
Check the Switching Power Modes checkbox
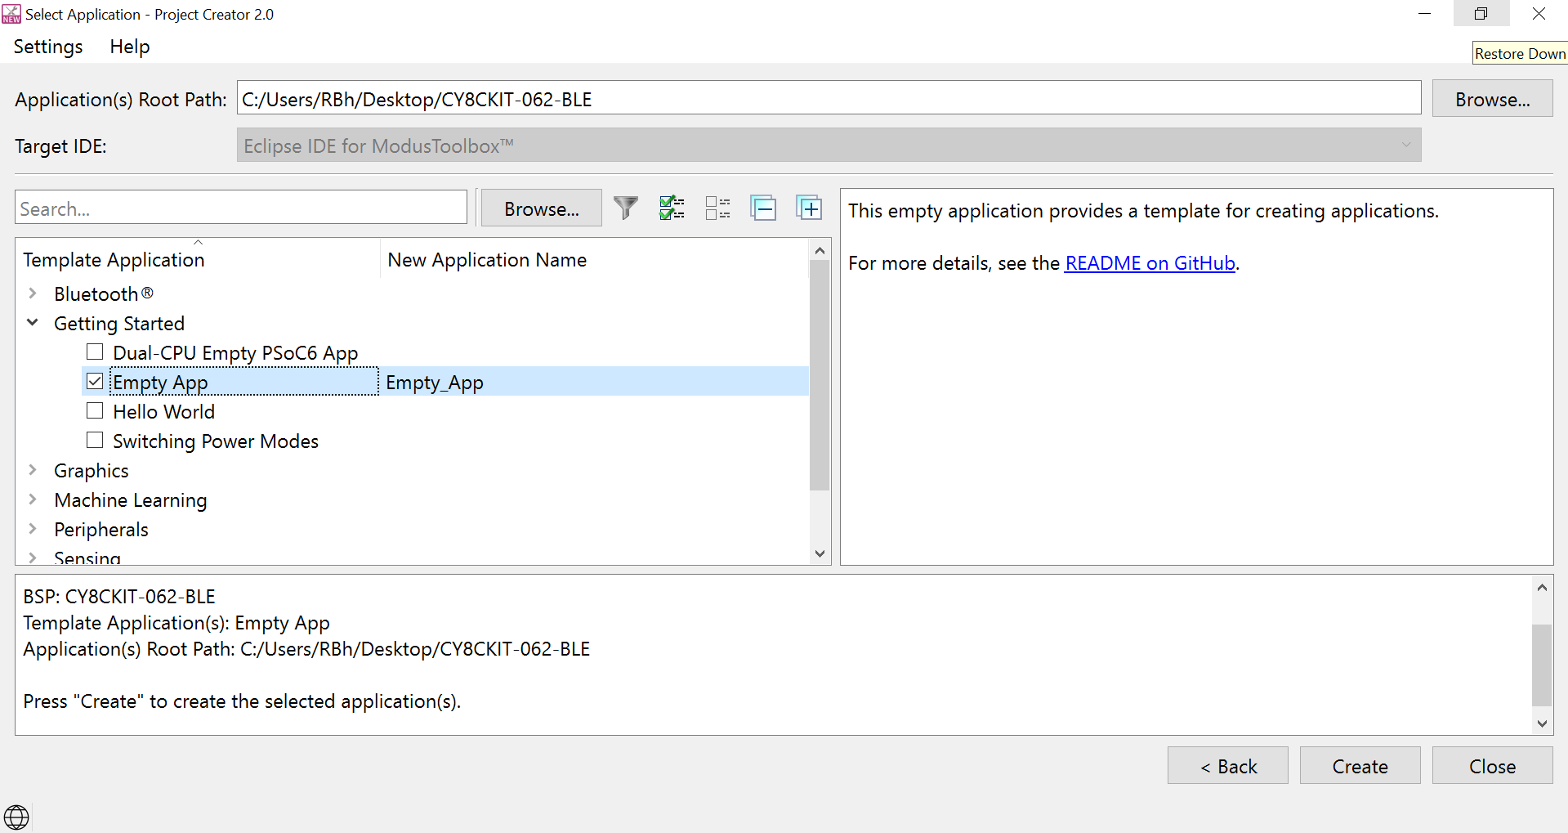(x=95, y=441)
